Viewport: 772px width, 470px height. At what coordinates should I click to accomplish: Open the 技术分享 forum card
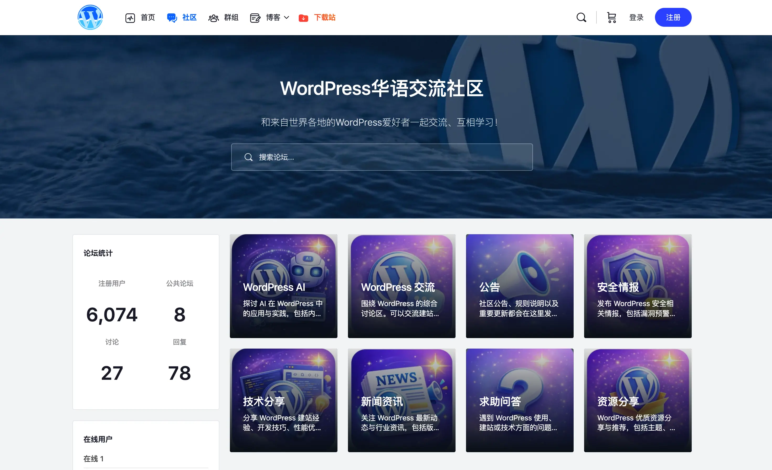coord(283,400)
